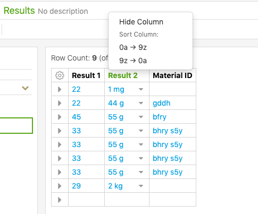Click the green-outlined input field
The image size is (258, 214).
(16, 125)
